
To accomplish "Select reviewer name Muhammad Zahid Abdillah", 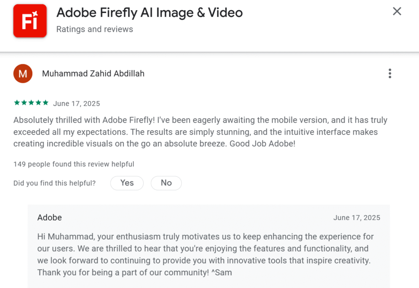I will (93, 74).
